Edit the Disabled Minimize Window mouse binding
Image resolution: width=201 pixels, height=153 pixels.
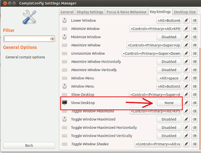(186, 37)
